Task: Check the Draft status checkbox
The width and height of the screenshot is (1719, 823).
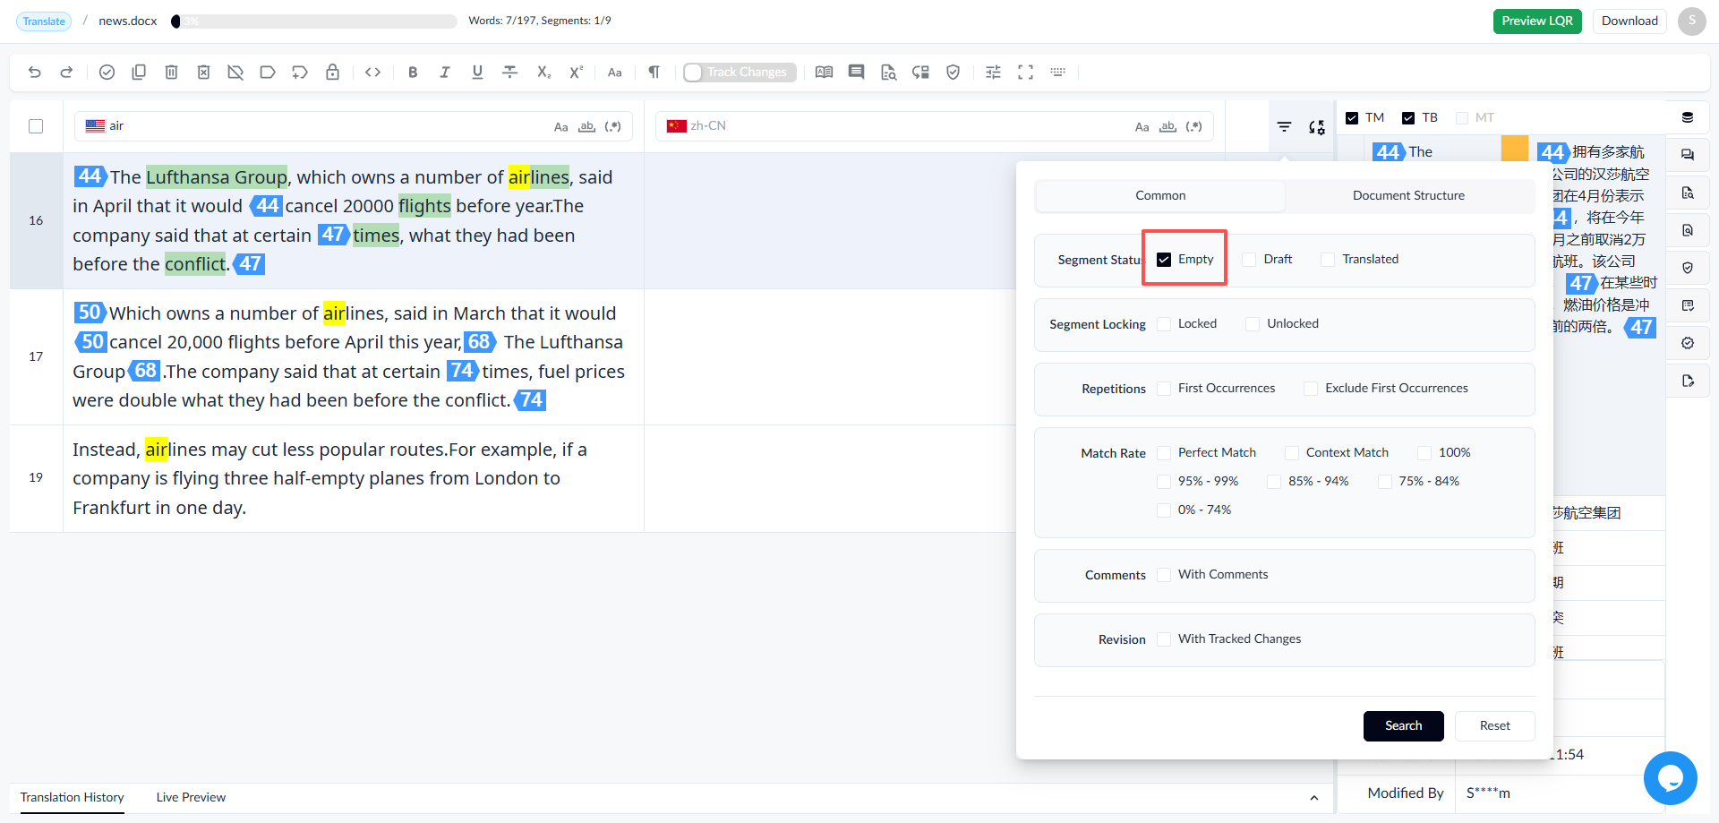Action: 1250,260
